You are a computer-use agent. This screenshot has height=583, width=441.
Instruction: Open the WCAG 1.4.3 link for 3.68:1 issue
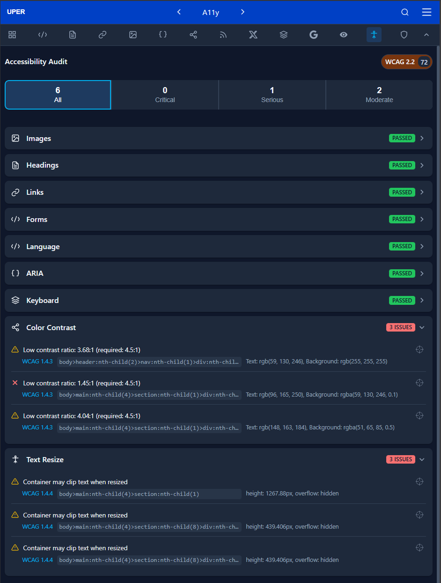(37, 361)
